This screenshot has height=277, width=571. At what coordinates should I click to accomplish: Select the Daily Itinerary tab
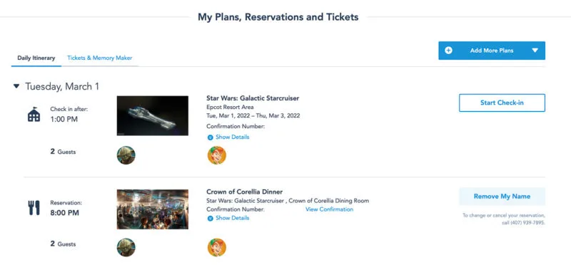(x=36, y=58)
